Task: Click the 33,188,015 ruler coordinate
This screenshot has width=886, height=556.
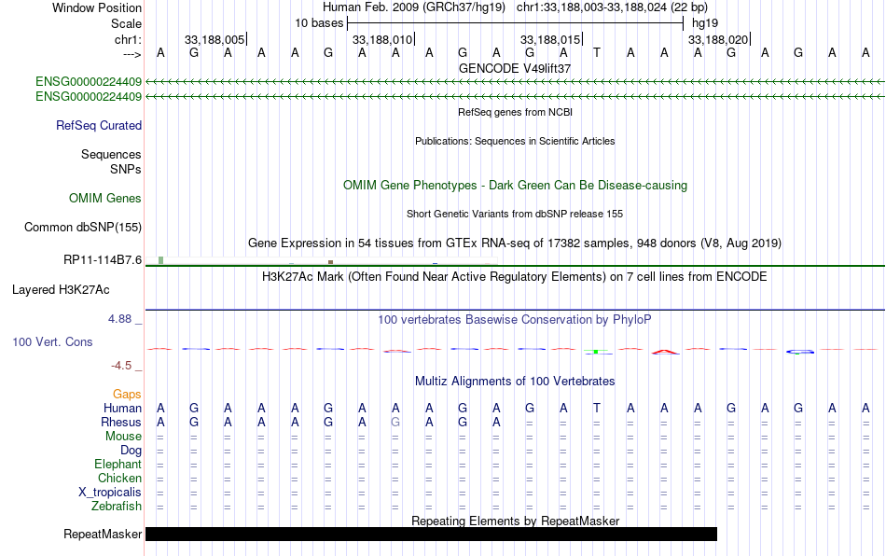Action: pos(550,39)
